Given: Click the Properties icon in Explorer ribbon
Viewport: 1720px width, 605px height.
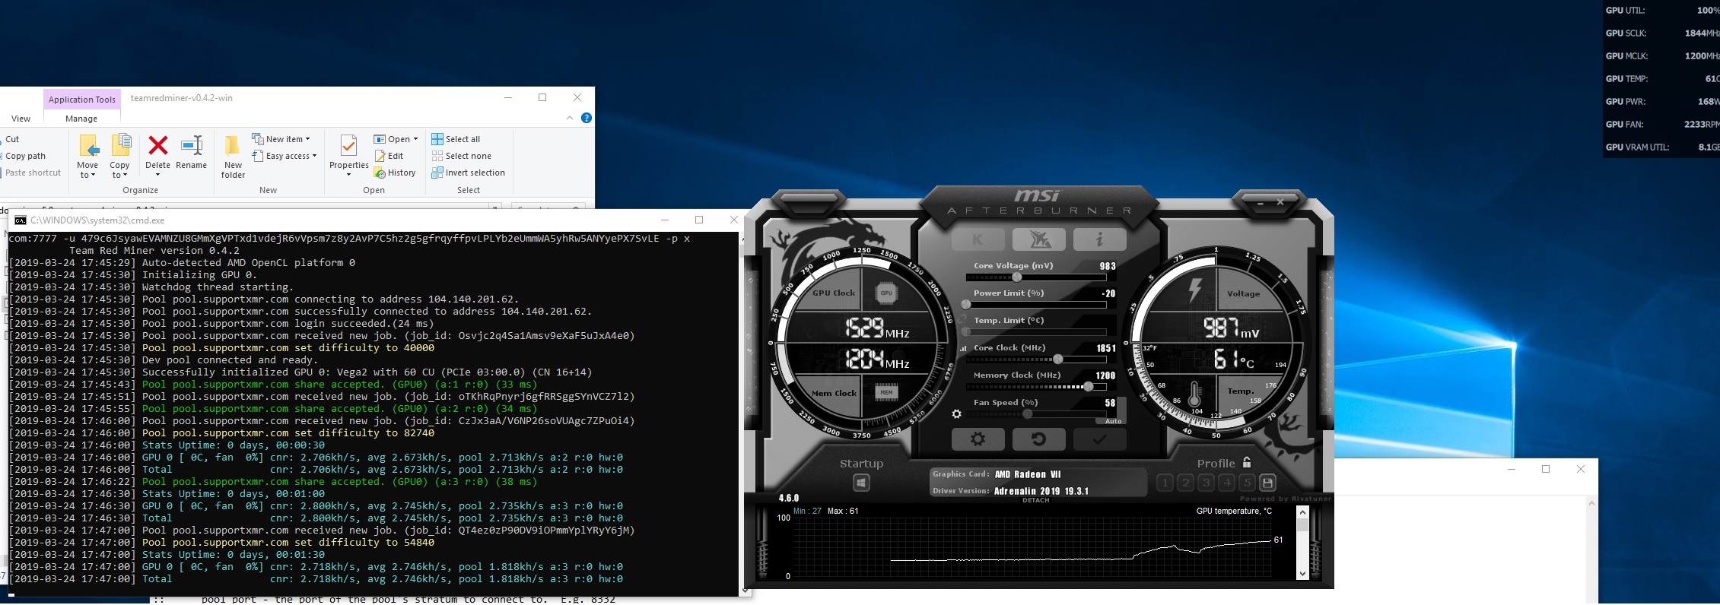Looking at the screenshot, I should (x=348, y=146).
